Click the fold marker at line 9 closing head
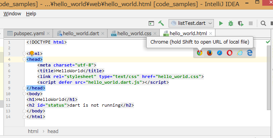 [x=24, y=88]
